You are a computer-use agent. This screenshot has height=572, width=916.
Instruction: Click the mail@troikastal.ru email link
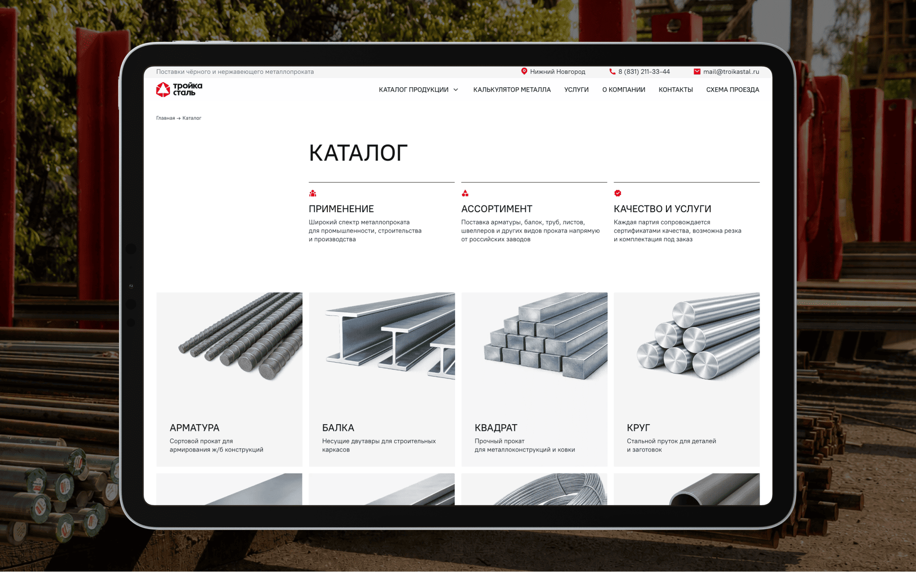pyautogui.click(x=731, y=71)
